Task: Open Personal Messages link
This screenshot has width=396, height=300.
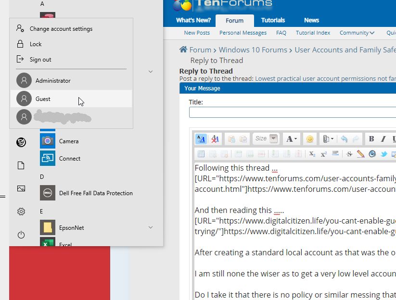Action: click(x=243, y=33)
